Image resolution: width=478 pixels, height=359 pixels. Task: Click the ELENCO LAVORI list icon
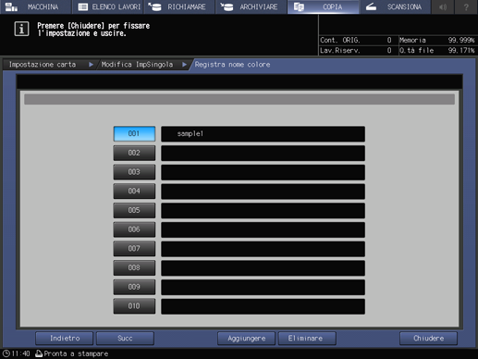pos(83,6)
